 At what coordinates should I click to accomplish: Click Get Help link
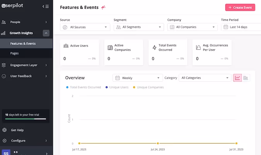pyautogui.click(x=17, y=130)
